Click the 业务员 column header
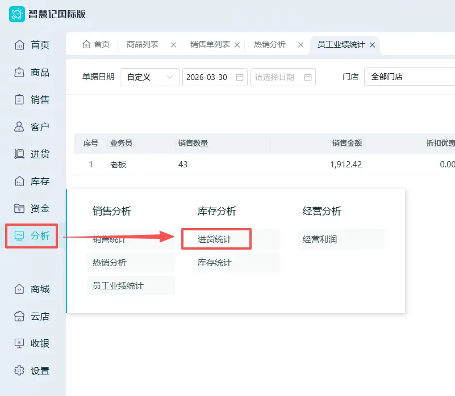Screen dimensions: 455x396 click(x=122, y=143)
